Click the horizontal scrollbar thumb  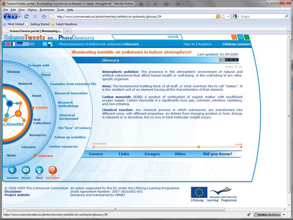pyautogui.click(x=115, y=209)
